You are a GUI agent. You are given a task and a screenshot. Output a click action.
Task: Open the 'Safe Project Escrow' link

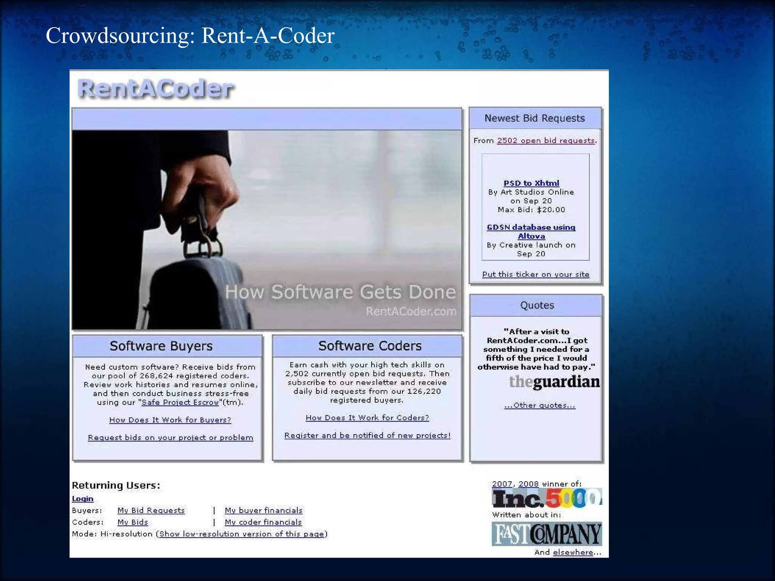[x=180, y=402]
